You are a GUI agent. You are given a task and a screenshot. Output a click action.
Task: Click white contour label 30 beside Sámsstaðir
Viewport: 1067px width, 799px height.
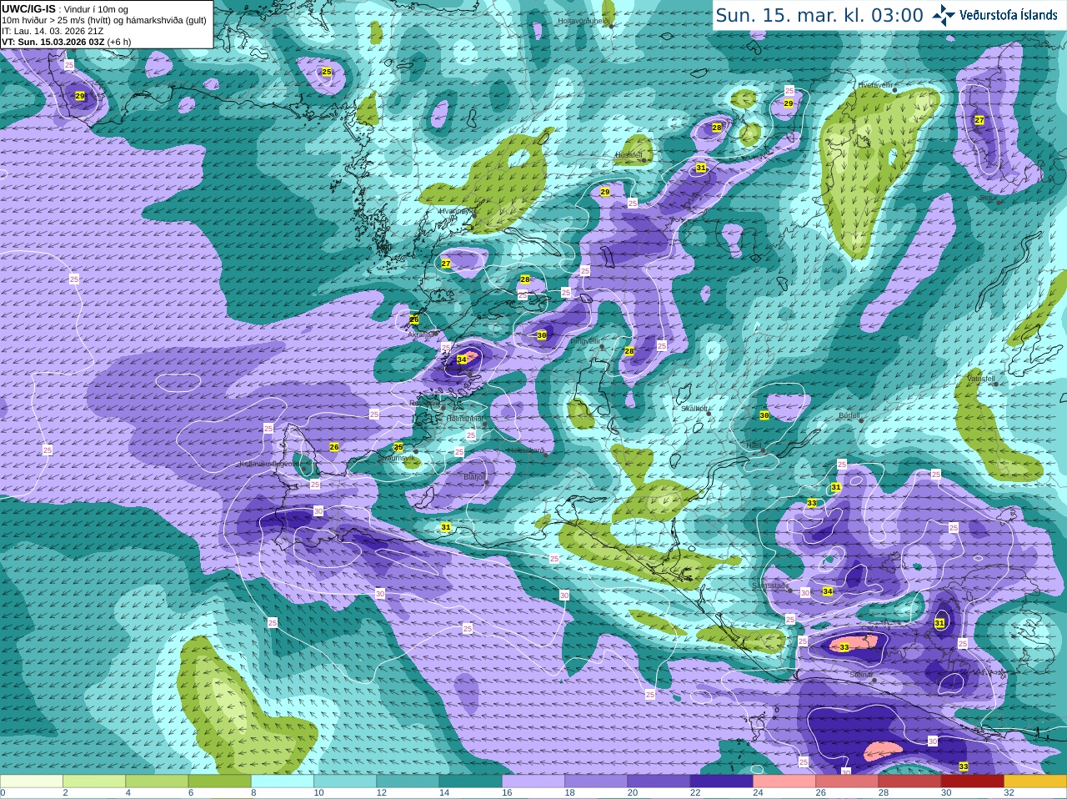[x=804, y=593]
